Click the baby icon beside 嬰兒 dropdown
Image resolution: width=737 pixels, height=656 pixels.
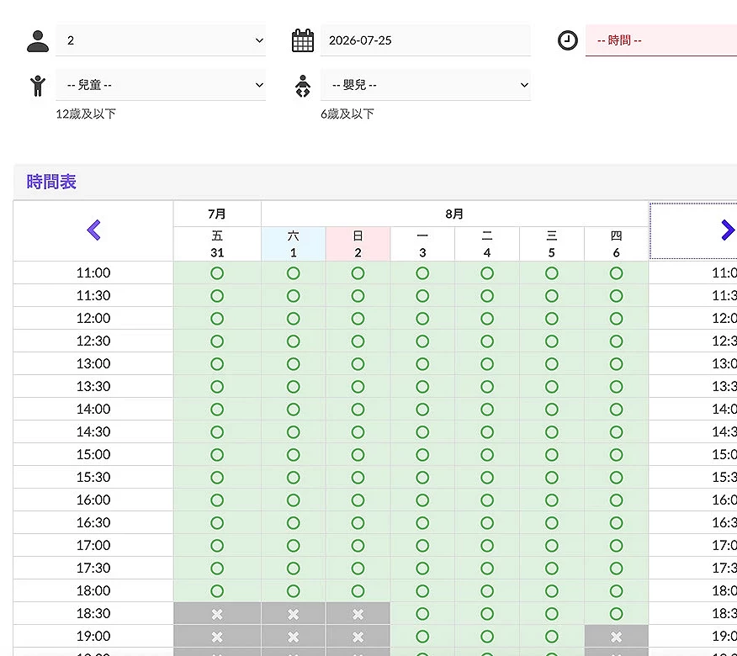pos(303,86)
